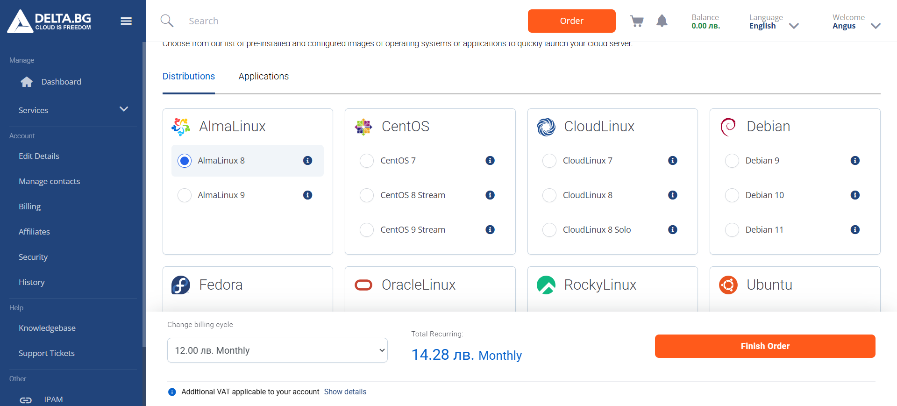Open the shopping cart
This screenshot has height=406, width=897.
(x=637, y=21)
